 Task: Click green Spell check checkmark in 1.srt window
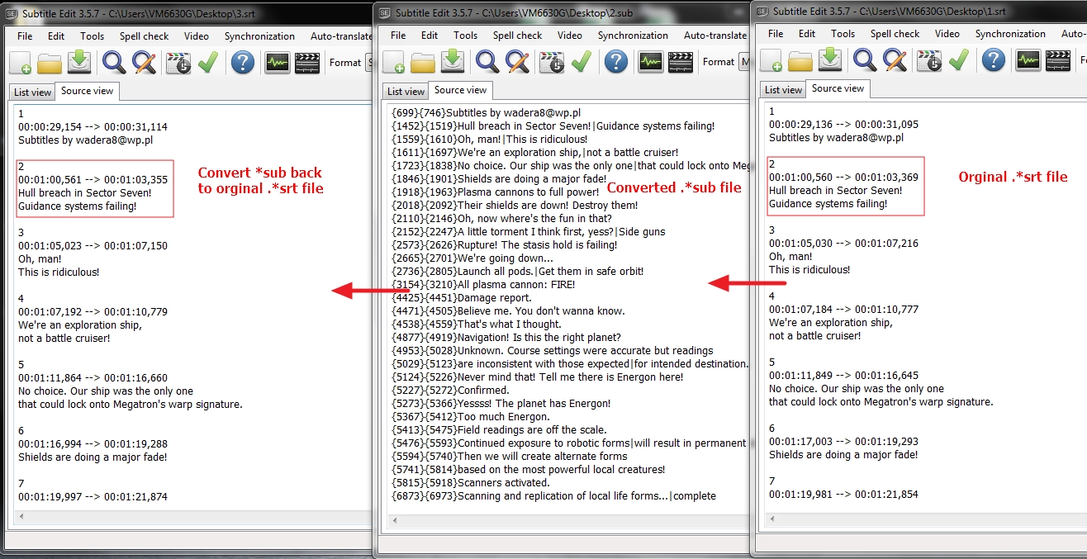(958, 60)
